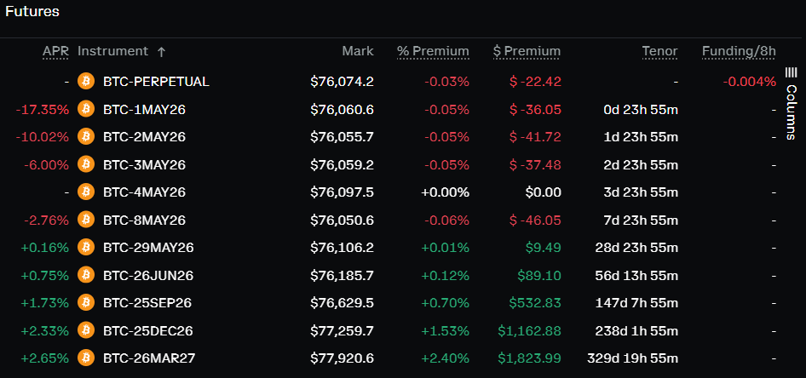Click the $76,074.2 mark price
806x378 pixels.
(x=342, y=82)
